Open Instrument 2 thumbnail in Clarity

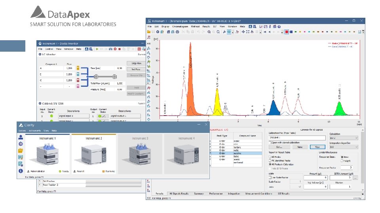tap(94, 154)
